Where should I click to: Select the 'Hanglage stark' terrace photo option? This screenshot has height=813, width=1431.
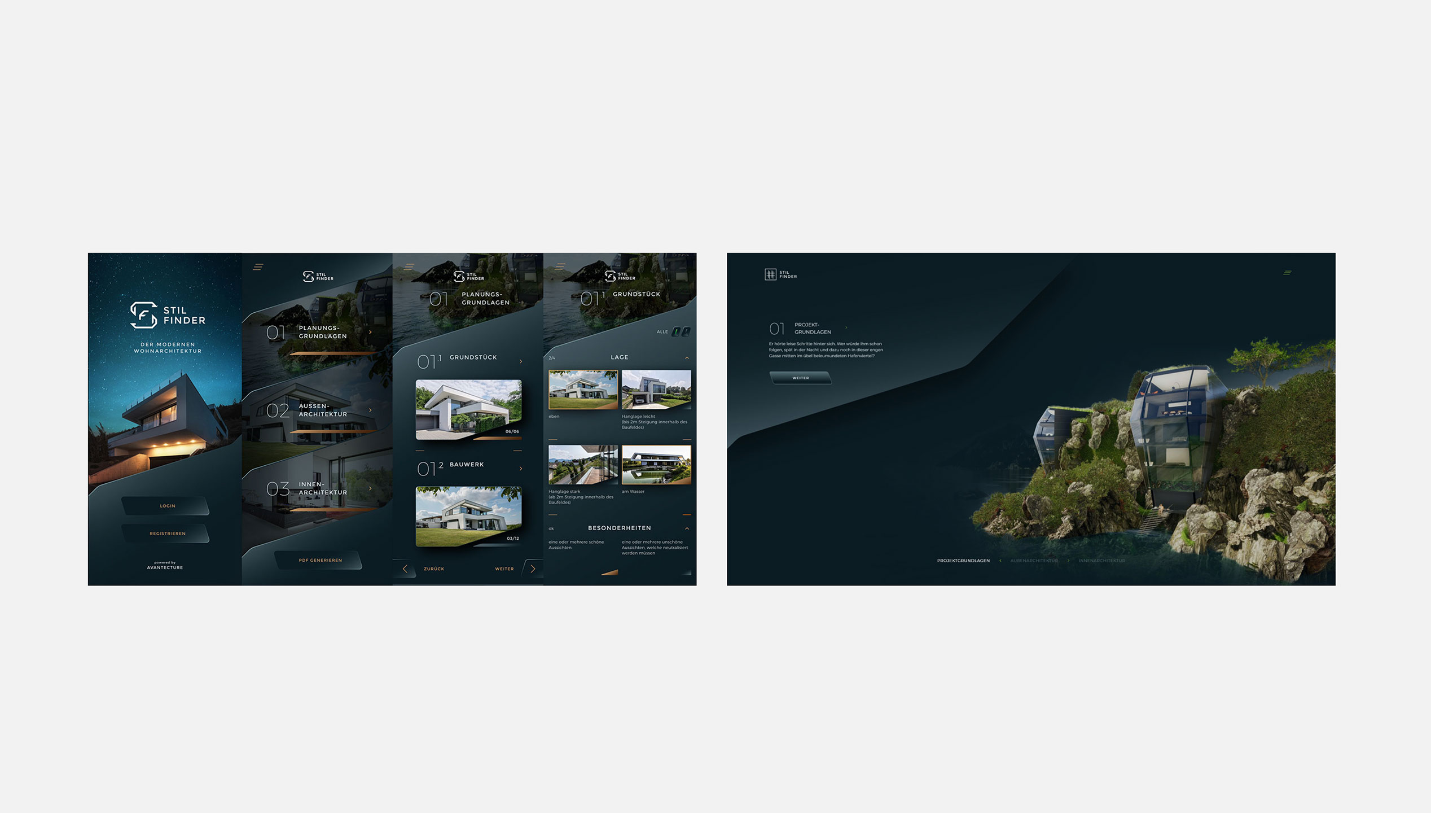click(583, 465)
